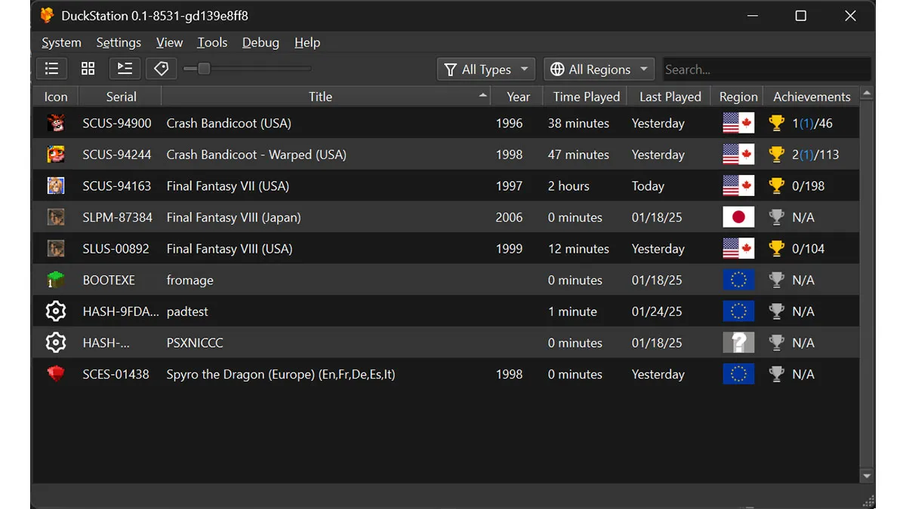
Task: Sort the list by Title column header
Action: (x=326, y=97)
